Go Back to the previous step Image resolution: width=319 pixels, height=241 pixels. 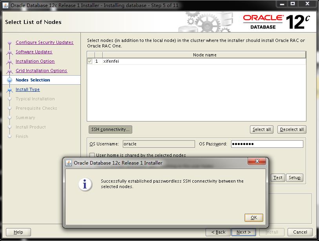218,232
